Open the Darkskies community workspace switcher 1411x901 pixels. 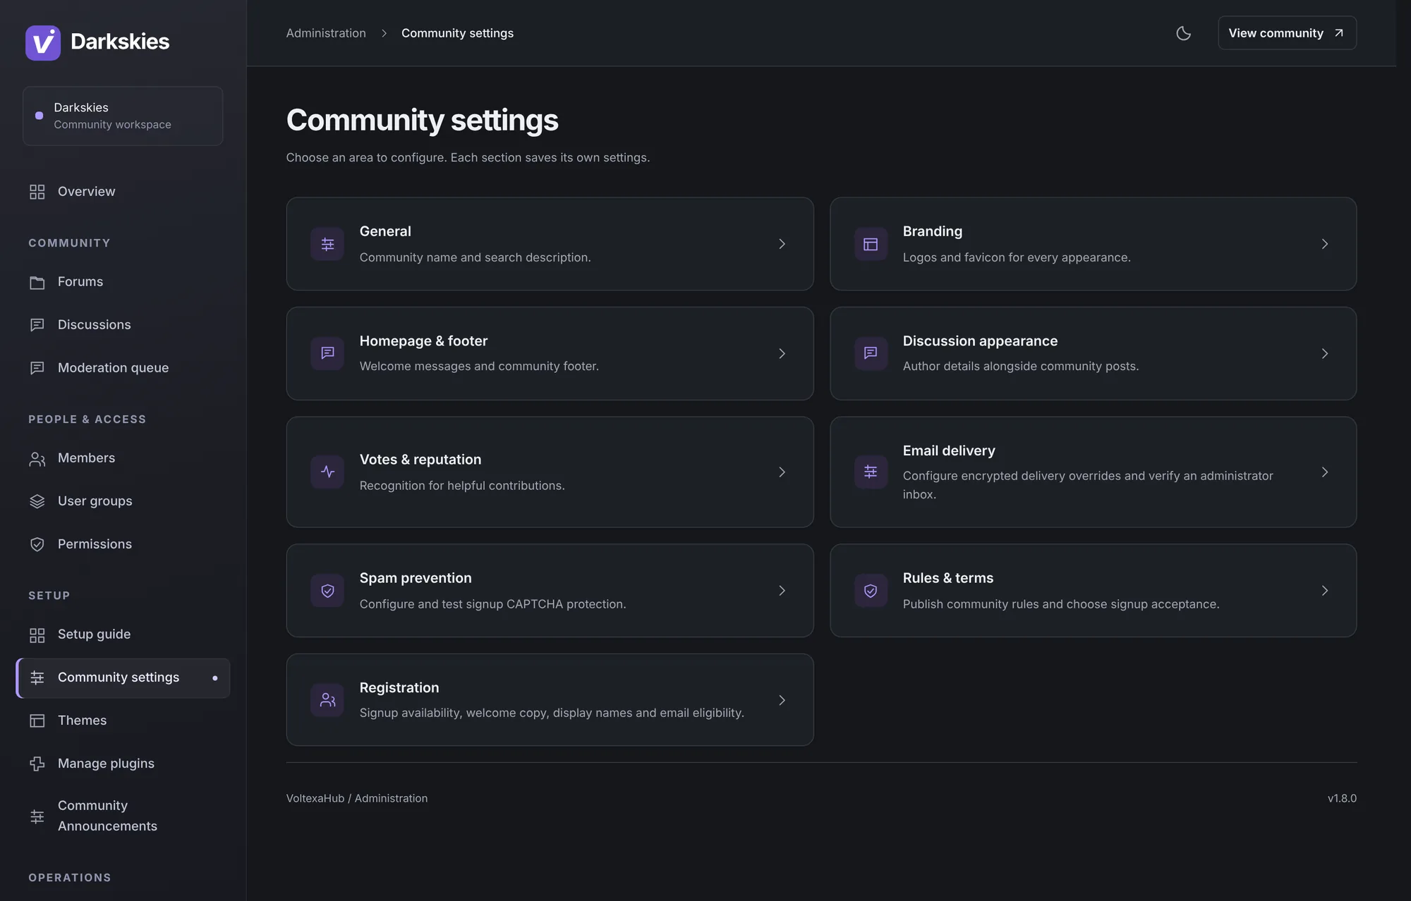(x=123, y=116)
